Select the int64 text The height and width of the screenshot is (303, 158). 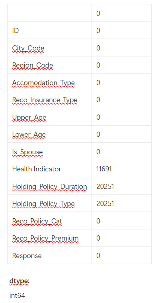click(17, 295)
